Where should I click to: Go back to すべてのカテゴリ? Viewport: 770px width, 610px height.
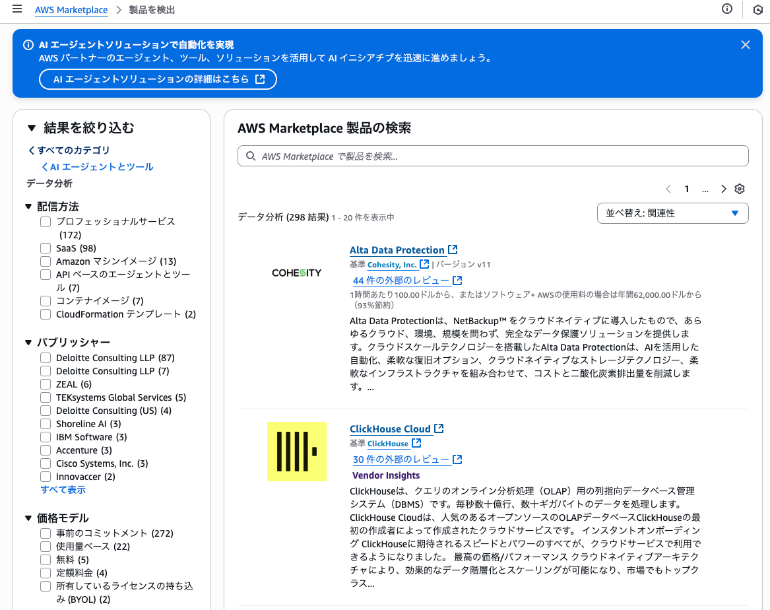click(x=69, y=151)
